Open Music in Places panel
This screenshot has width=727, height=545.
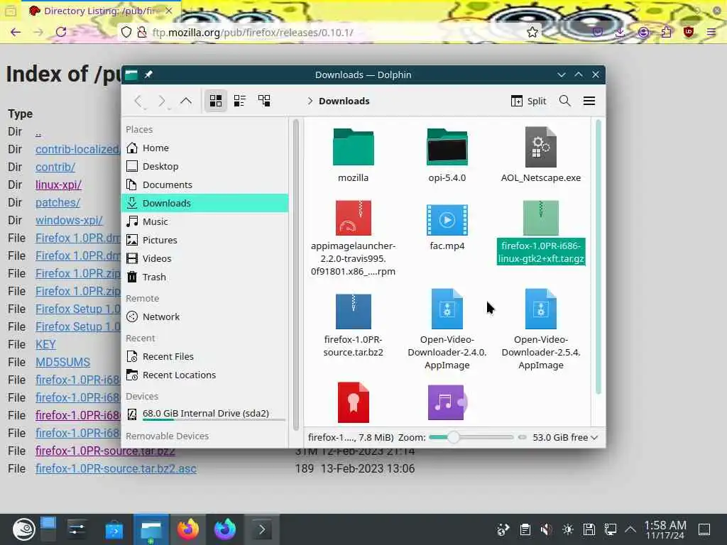click(x=205, y=221)
